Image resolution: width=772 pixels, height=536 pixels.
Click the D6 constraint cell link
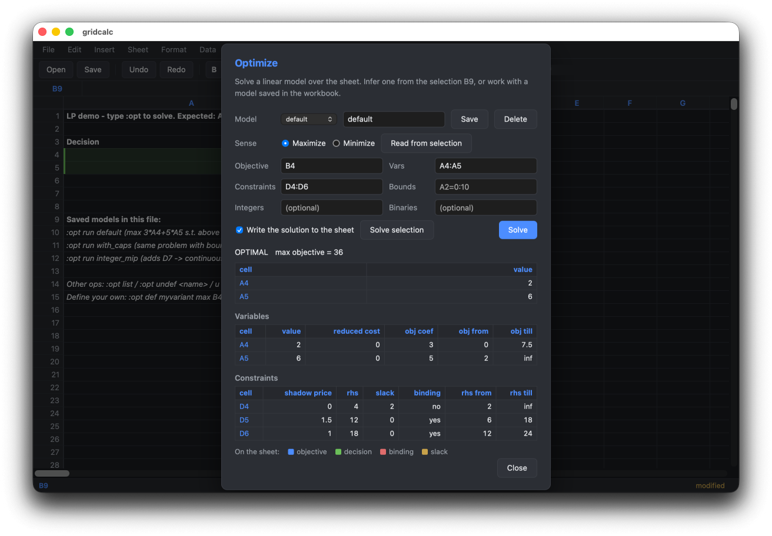click(x=244, y=434)
